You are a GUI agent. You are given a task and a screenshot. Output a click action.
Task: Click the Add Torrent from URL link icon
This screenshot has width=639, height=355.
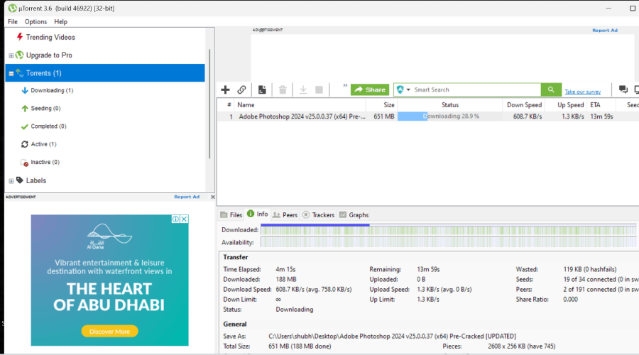coord(241,89)
